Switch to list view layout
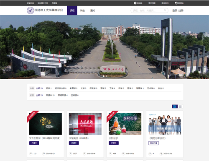Image resolution: width=209 pixels, height=161 pixels. point(181,106)
